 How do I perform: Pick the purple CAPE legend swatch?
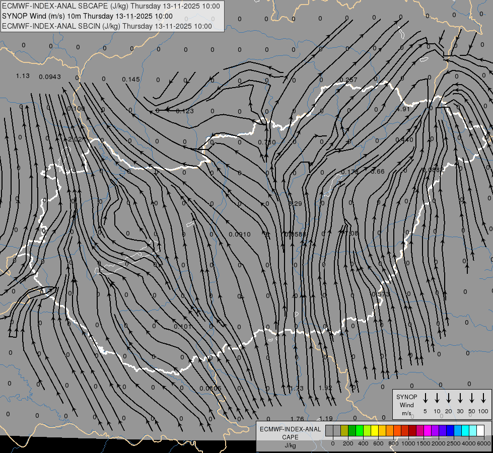click(x=435, y=430)
